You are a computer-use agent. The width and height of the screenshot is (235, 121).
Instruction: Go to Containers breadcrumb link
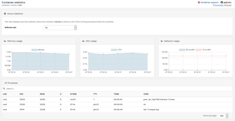pos(5,5)
